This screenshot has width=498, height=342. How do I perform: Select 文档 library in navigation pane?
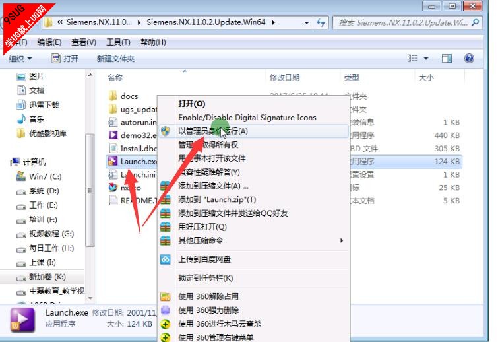[30, 90]
